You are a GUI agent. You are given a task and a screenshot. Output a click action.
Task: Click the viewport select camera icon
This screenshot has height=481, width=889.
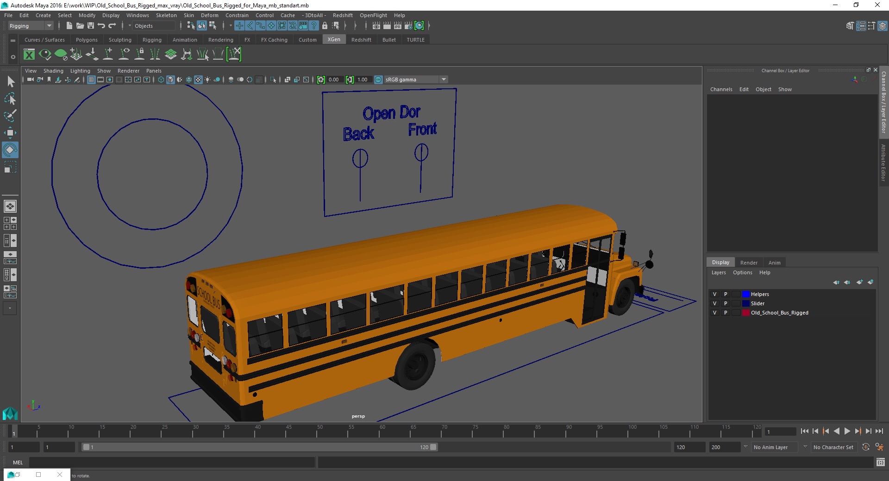tap(30, 80)
